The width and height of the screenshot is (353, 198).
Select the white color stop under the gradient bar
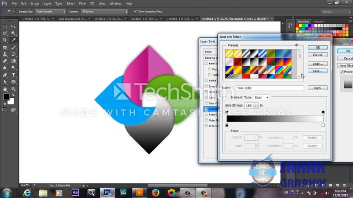[323, 125]
